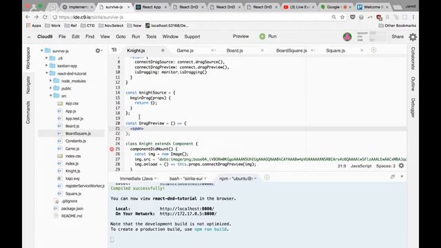
Task: Click the user avatar icon
Action: click(x=347, y=37)
